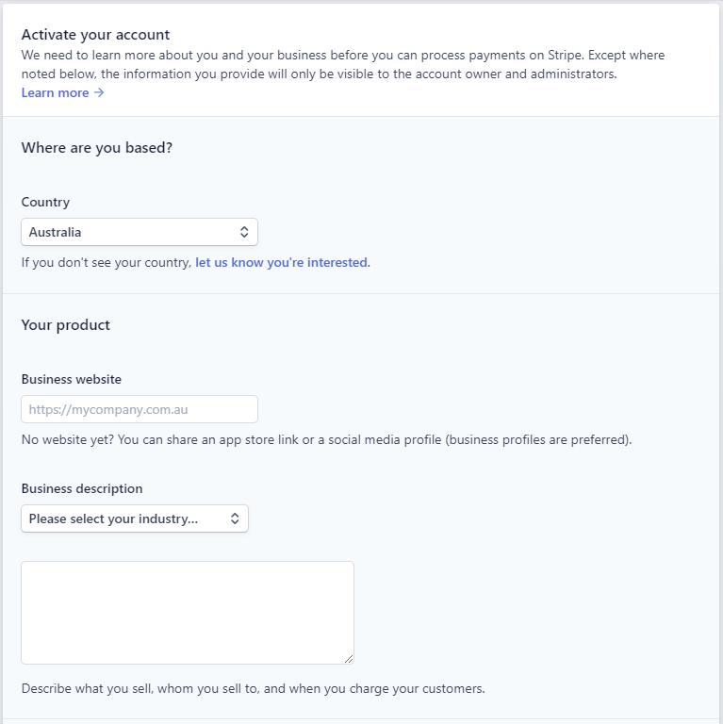Viewport: 723px width, 724px height.
Task: Click the textarea resize handle corner
Action: click(349, 659)
